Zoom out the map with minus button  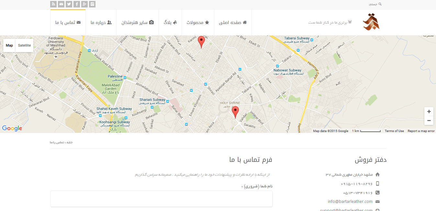429,121
